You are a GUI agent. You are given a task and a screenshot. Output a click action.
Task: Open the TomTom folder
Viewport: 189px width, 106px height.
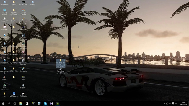[x=14, y=20]
